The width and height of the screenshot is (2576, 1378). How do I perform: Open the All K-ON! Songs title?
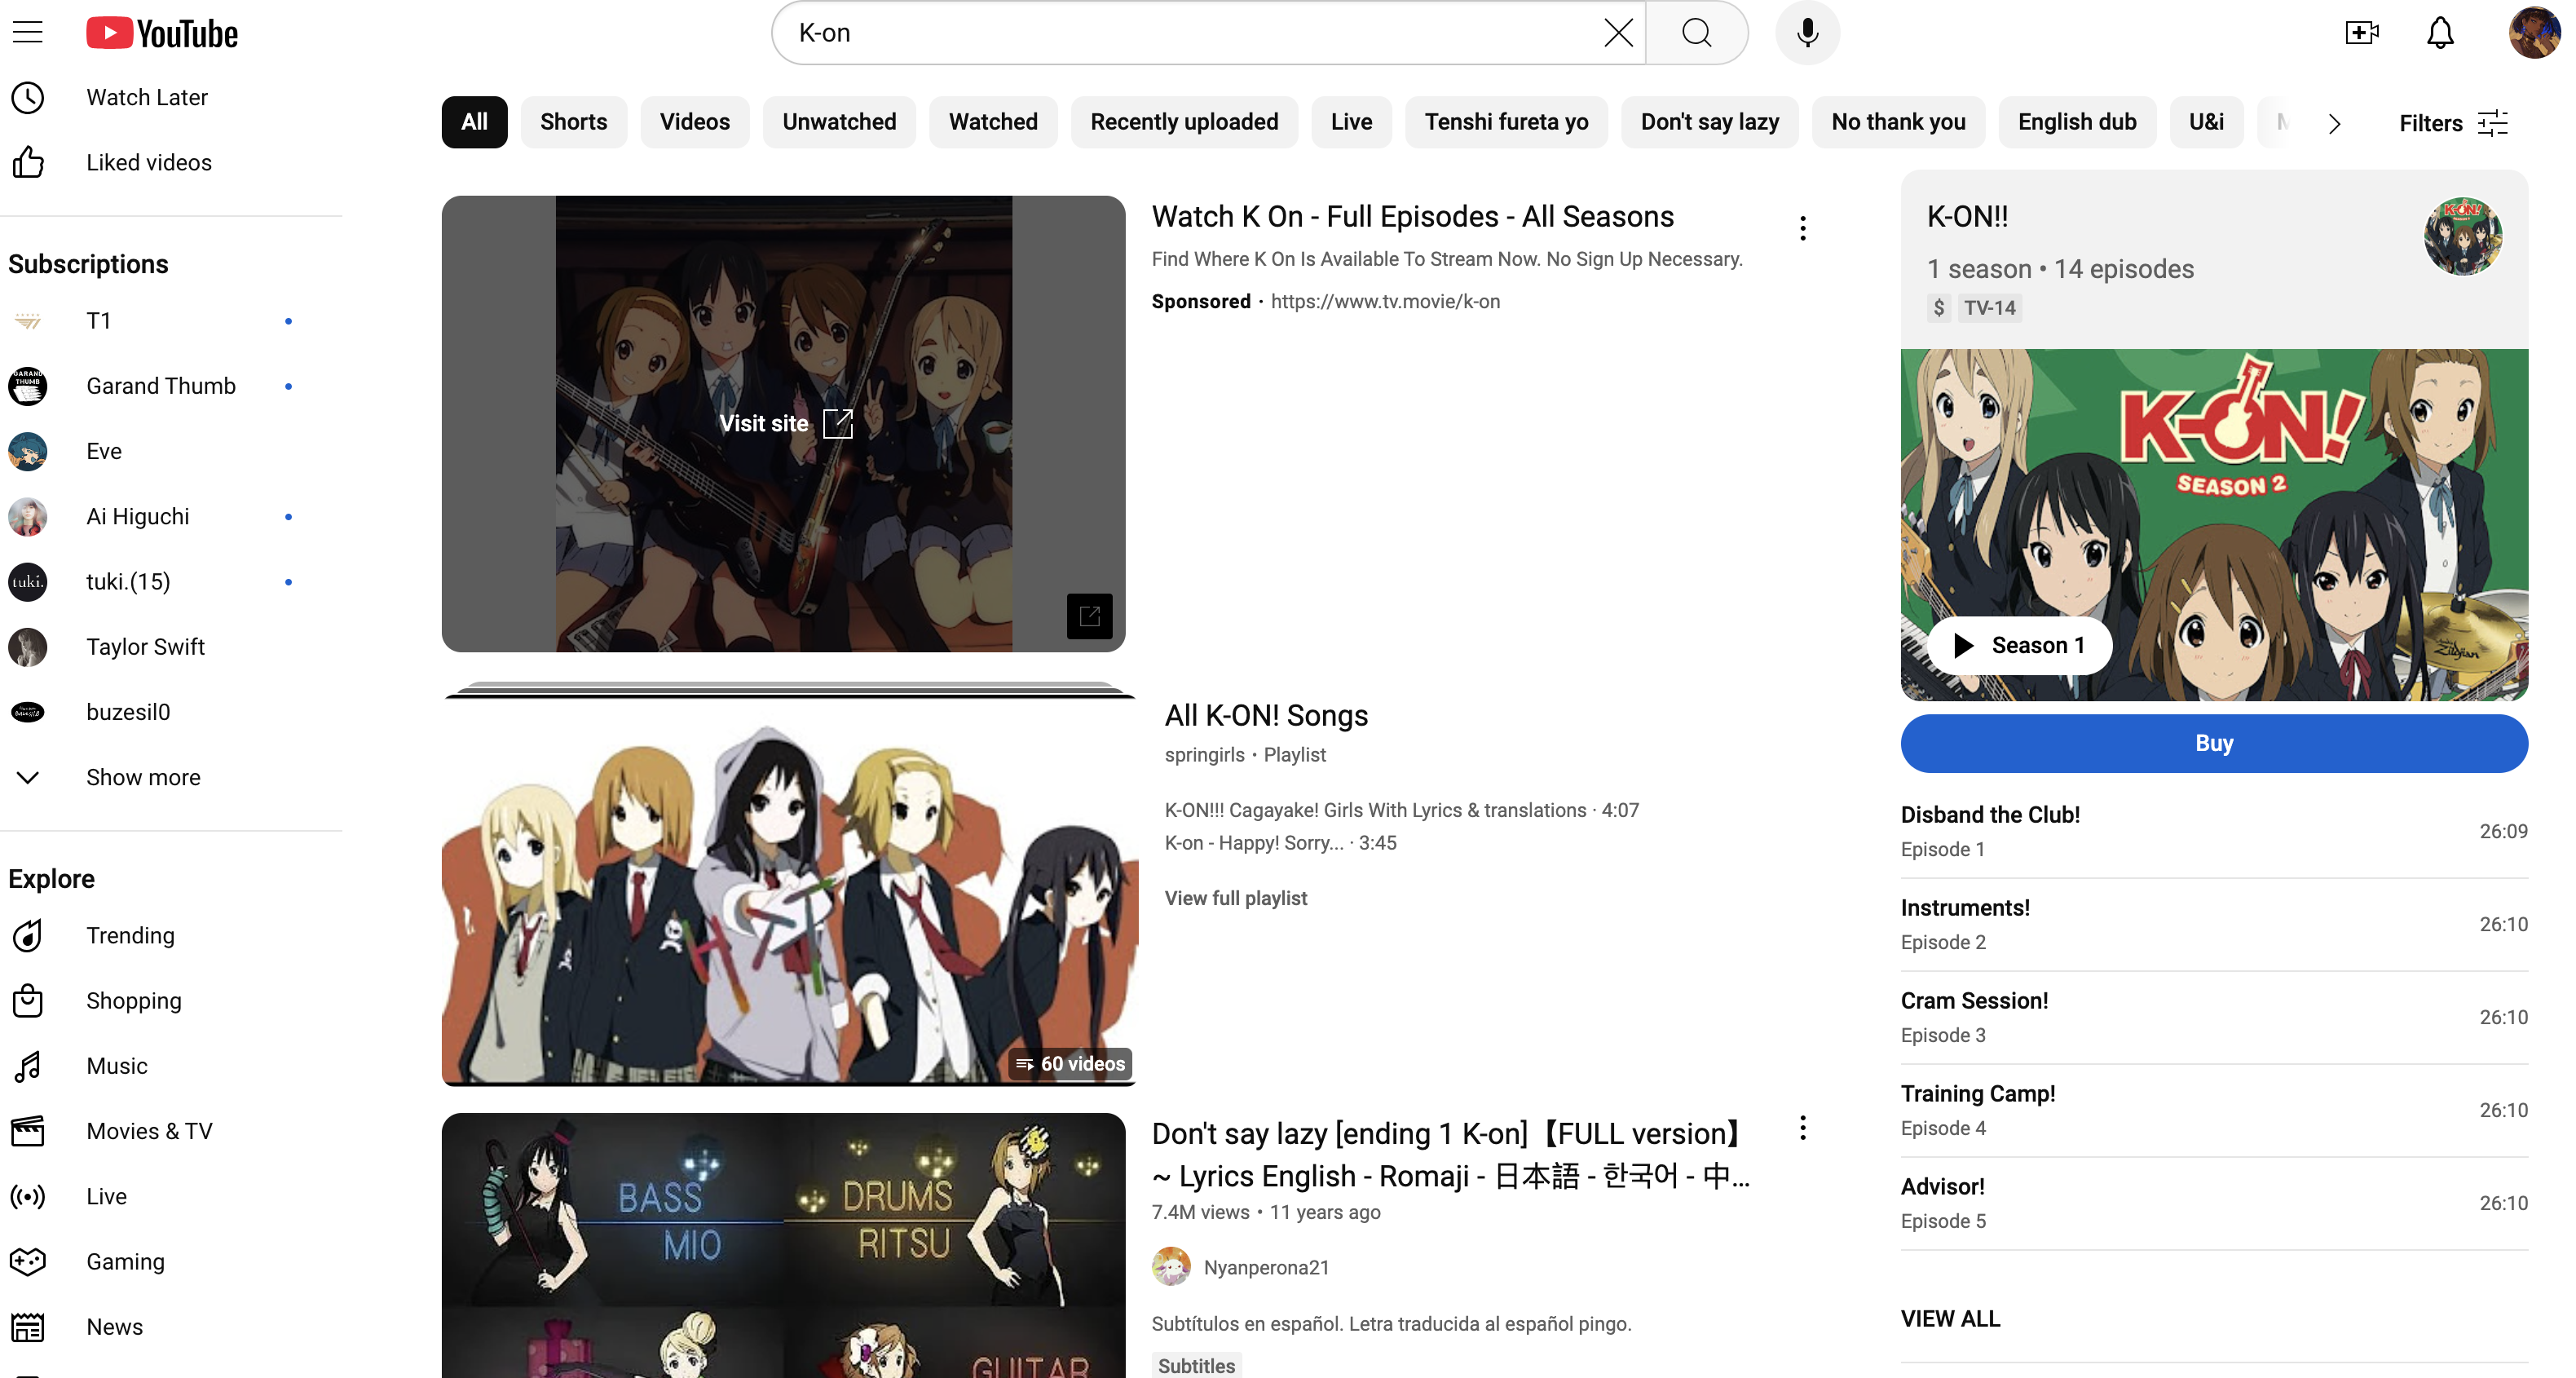click(1266, 715)
